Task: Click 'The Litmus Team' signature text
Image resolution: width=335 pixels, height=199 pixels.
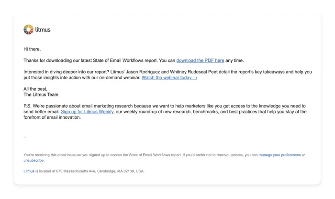Action: [41, 94]
